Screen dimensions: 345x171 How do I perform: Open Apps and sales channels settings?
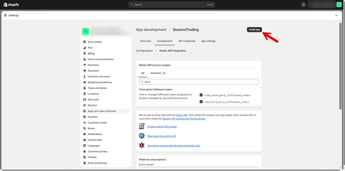(x=106, y=111)
